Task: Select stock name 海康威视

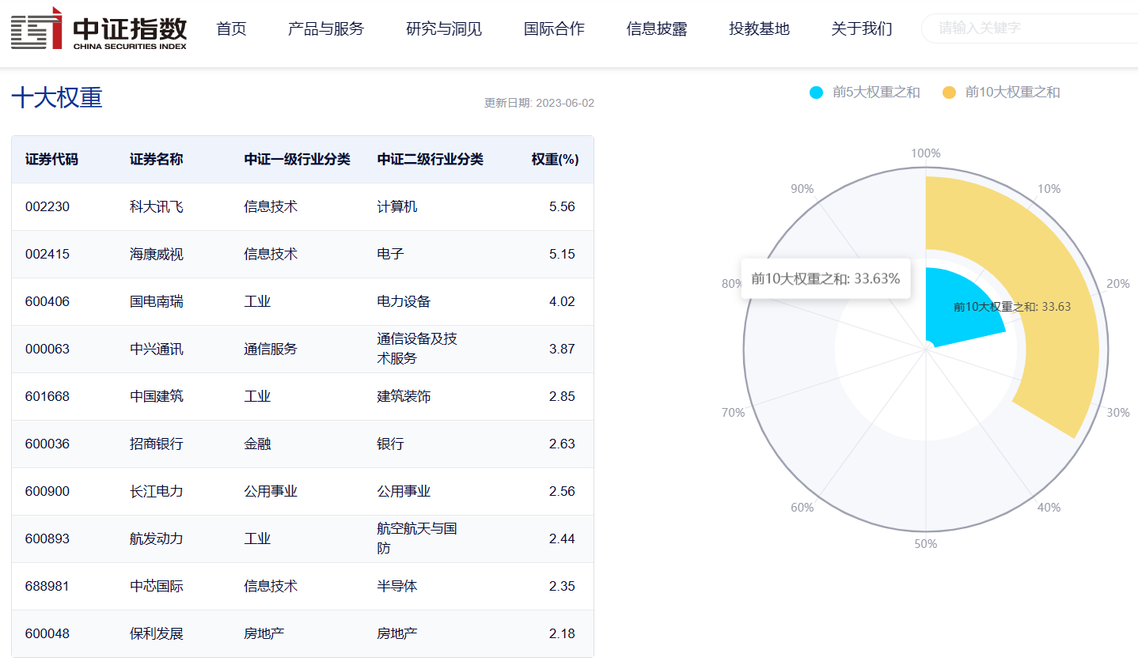Action: (157, 255)
